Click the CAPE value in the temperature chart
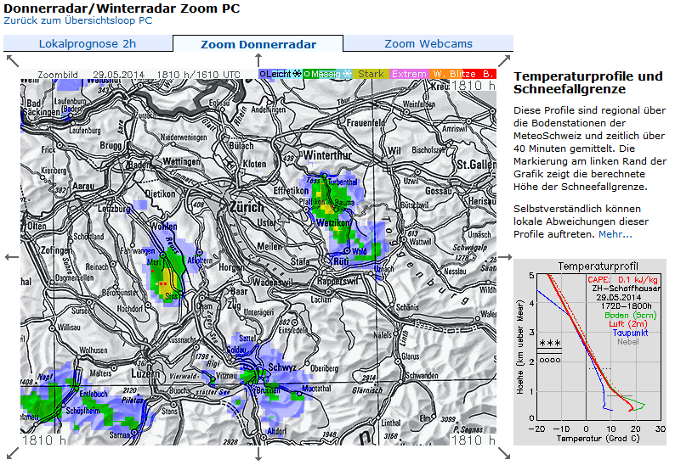Image resolution: width=675 pixels, height=465 pixels. pos(622,280)
